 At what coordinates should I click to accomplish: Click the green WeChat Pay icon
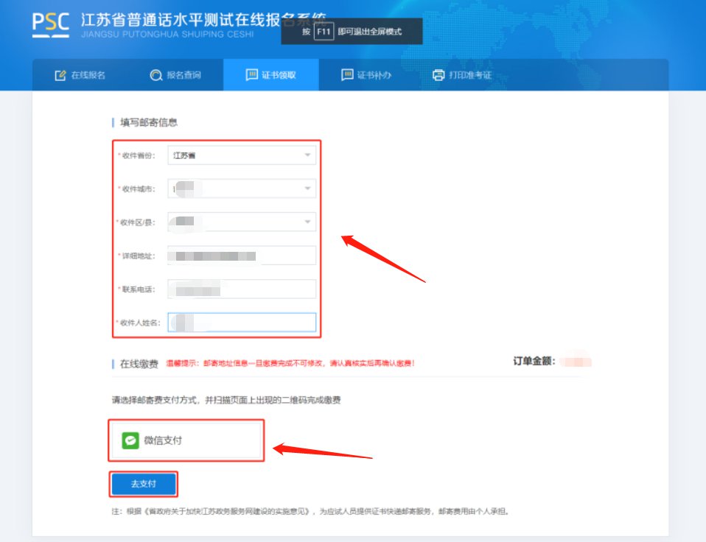(130, 440)
